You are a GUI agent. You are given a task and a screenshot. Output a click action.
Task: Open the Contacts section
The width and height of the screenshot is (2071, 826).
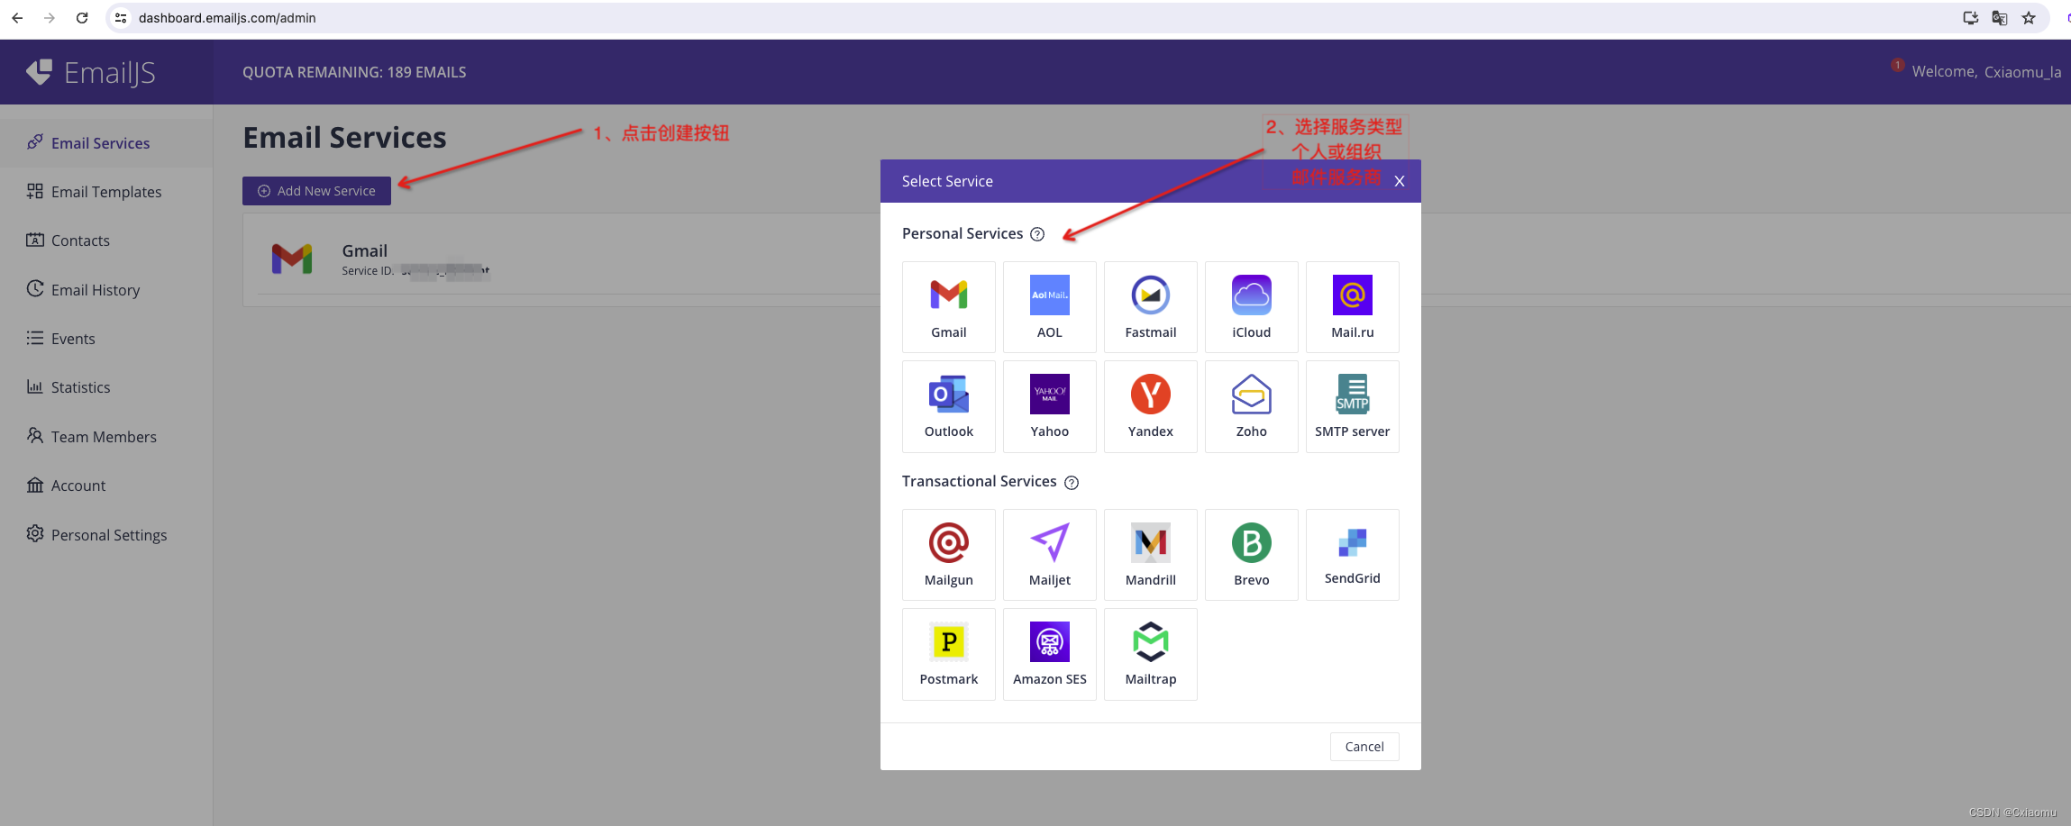(106, 241)
